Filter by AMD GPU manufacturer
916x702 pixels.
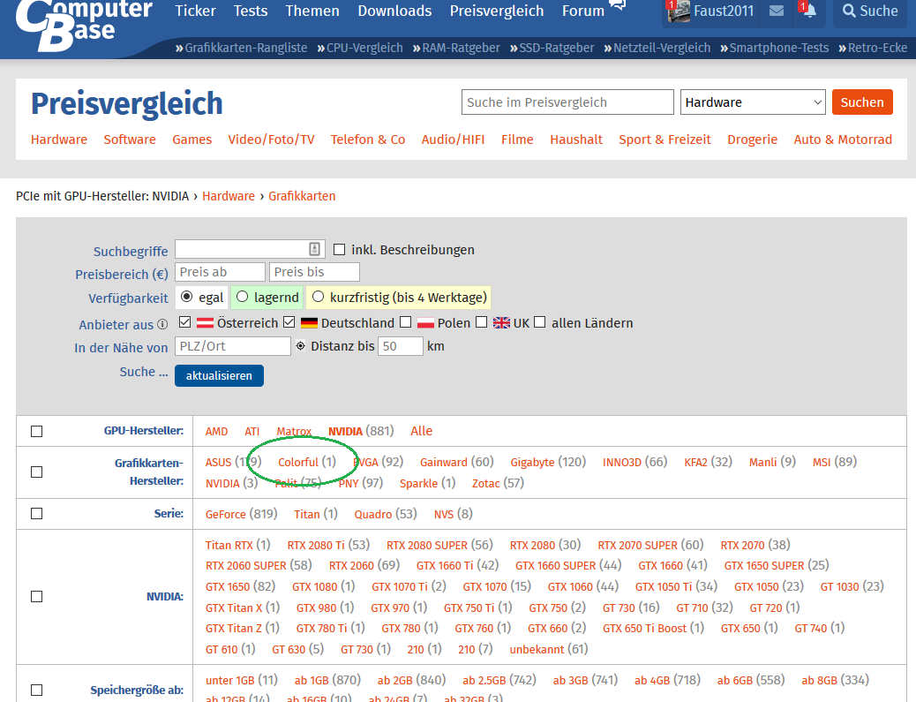pos(217,432)
